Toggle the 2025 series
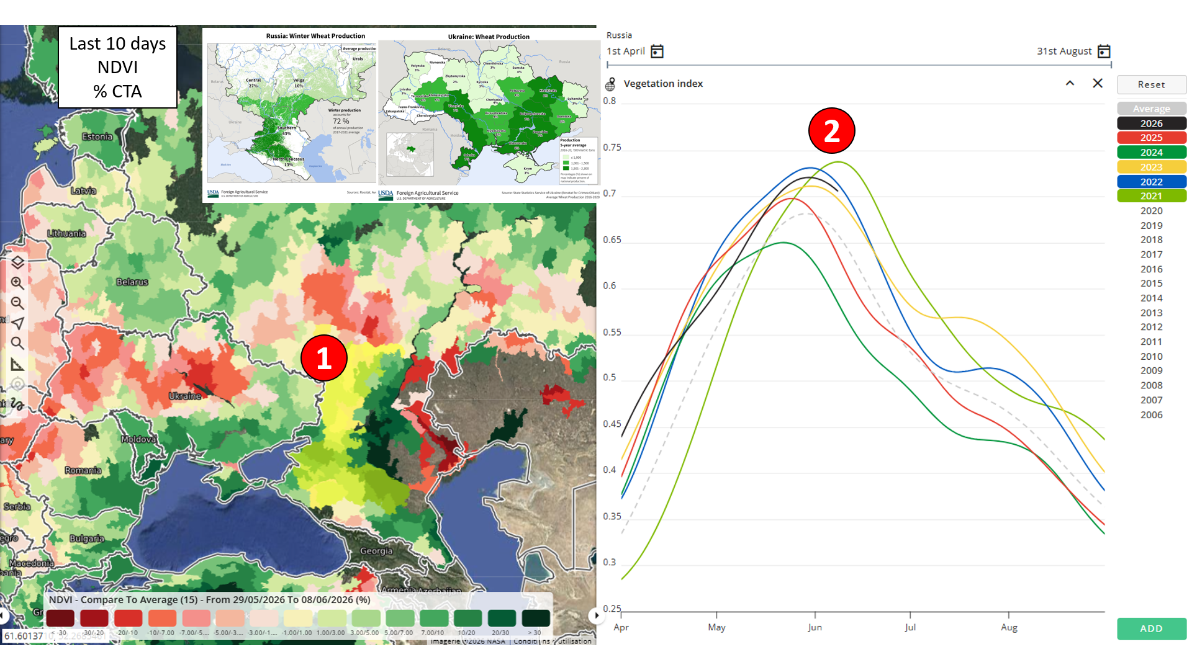Image resolution: width=1192 pixels, height=670 pixels. (x=1152, y=138)
